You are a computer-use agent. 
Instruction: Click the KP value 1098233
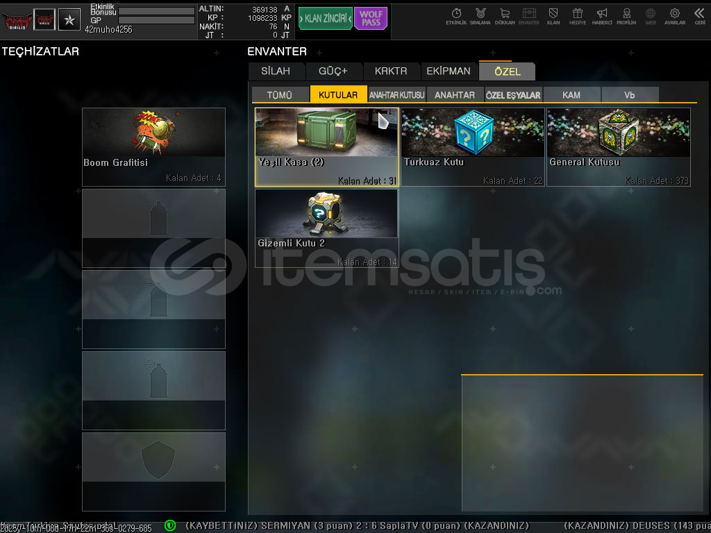coord(262,18)
